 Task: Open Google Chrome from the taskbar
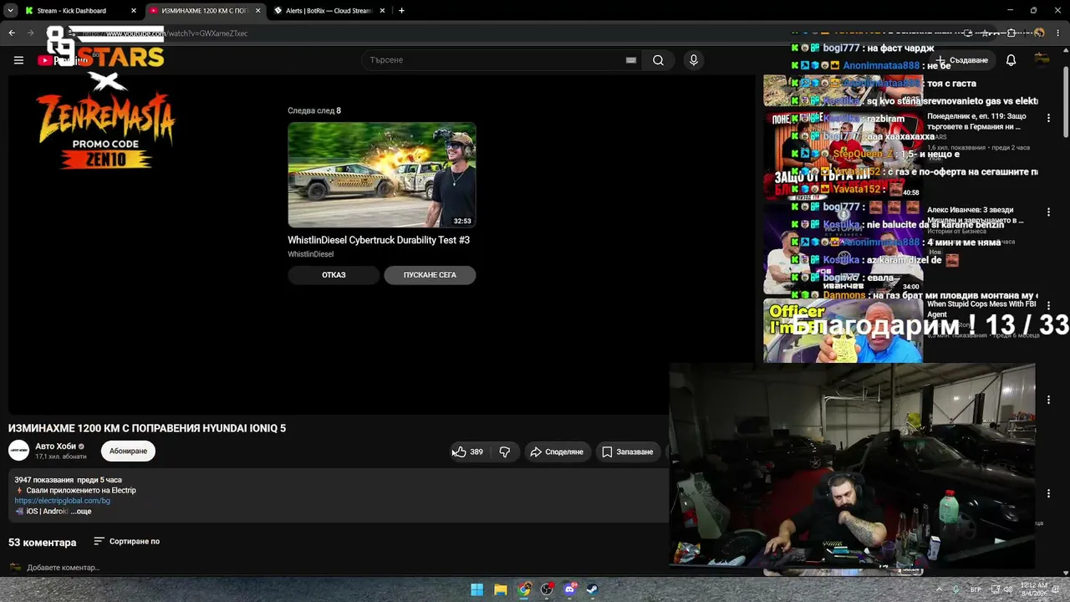pyautogui.click(x=523, y=589)
